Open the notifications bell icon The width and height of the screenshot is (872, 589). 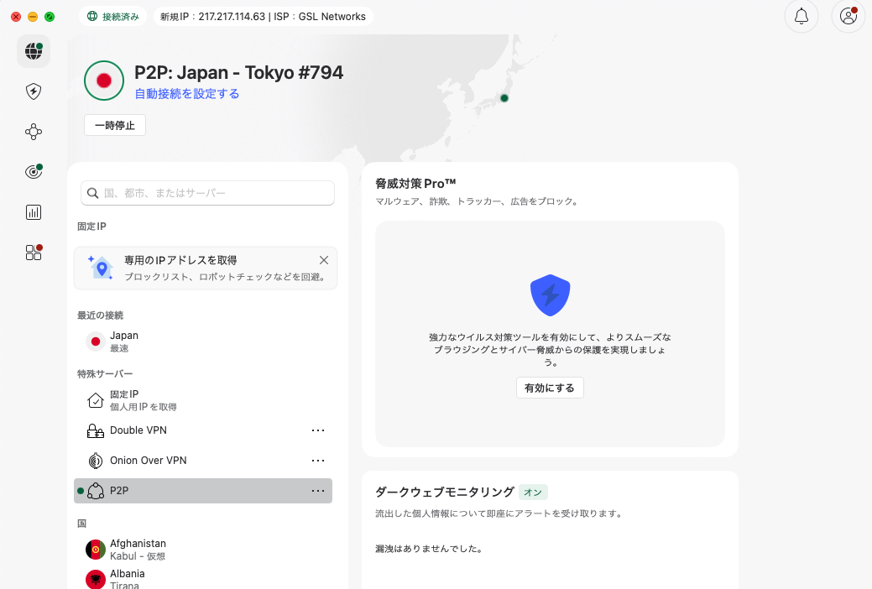(x=801, y=17)
